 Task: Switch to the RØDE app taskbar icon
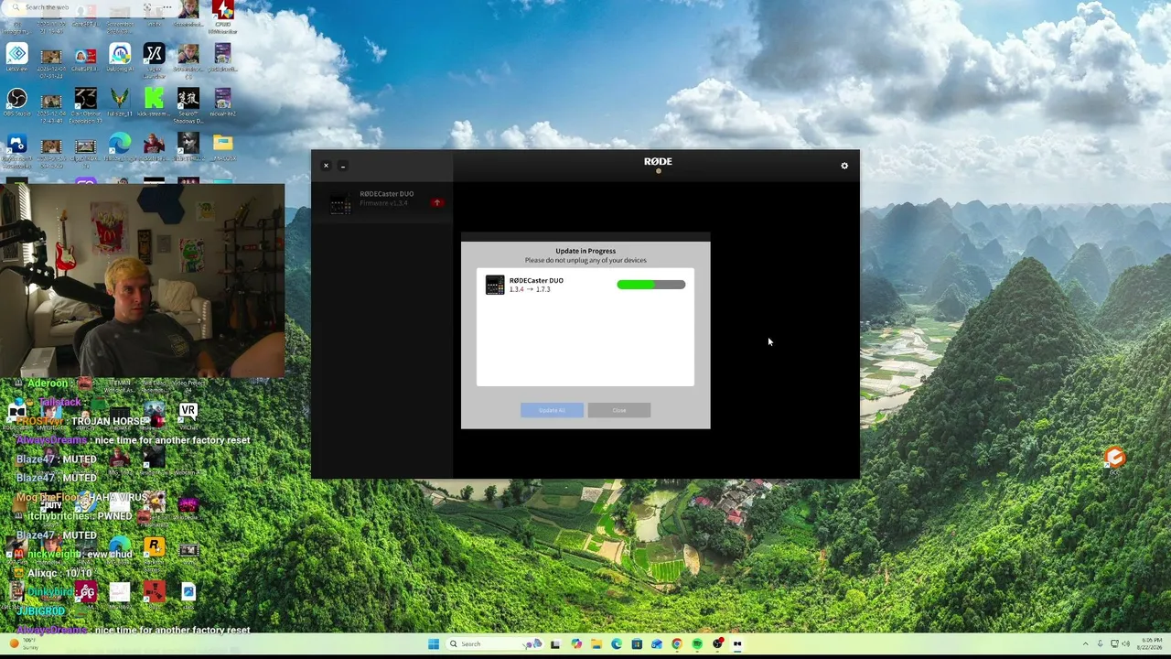(x=737, y=643)
